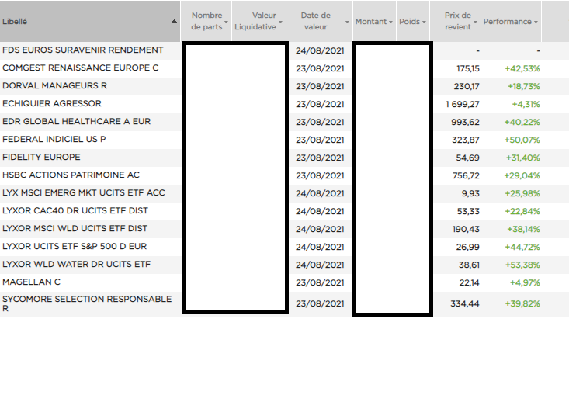Click the +29,04% performance value
Viewport: 569px width, 402px height.
coord(522,175)
